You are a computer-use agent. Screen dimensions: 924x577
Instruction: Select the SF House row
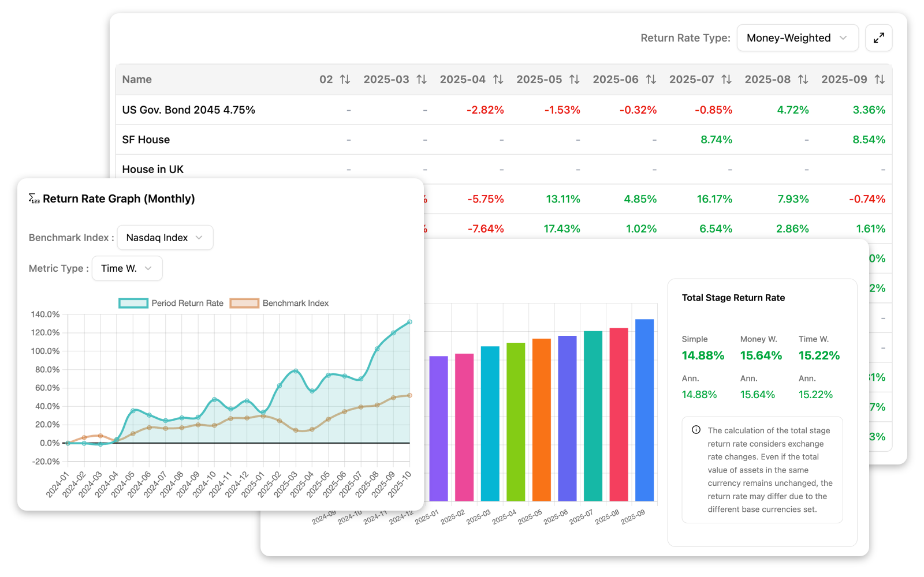tap(504, 140)
